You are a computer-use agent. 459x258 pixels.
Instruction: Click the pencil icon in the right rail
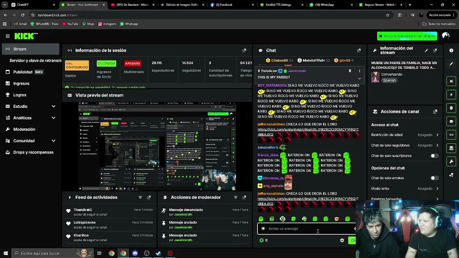pos(451,64)
